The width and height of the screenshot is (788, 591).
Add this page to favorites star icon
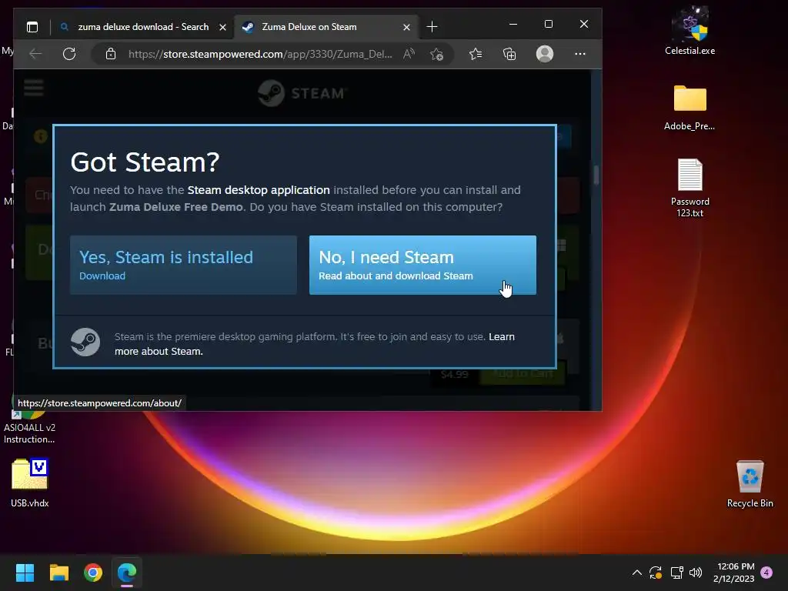click(x=436, y=54)
